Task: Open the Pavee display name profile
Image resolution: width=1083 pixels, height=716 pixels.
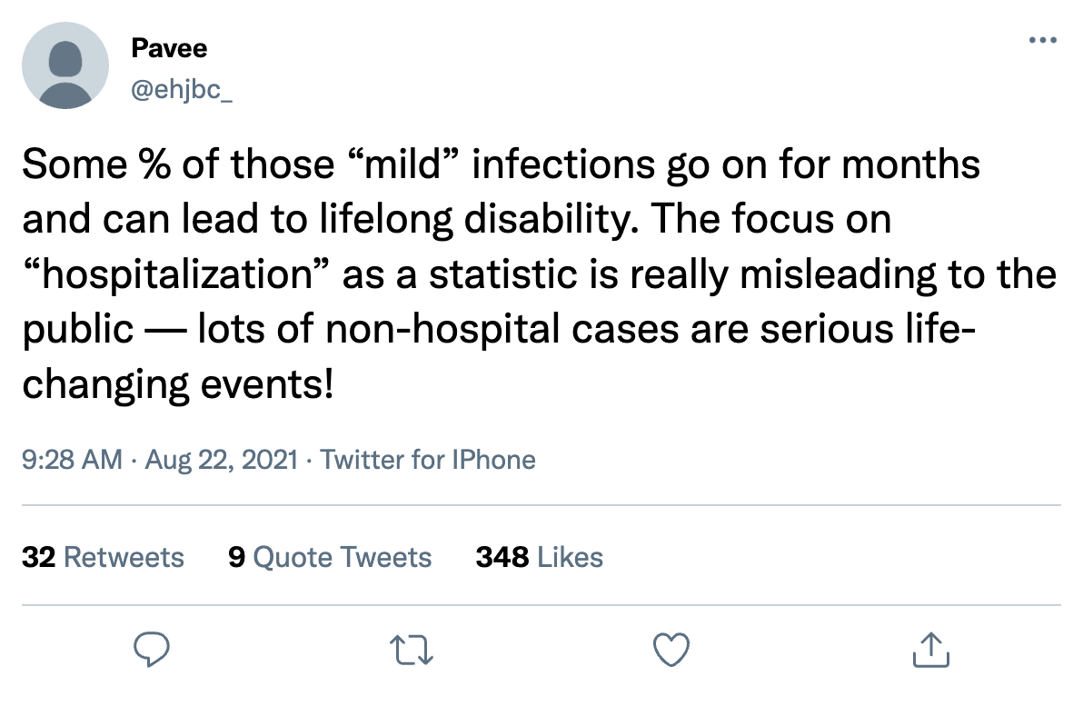Action: tap(169, 48)
